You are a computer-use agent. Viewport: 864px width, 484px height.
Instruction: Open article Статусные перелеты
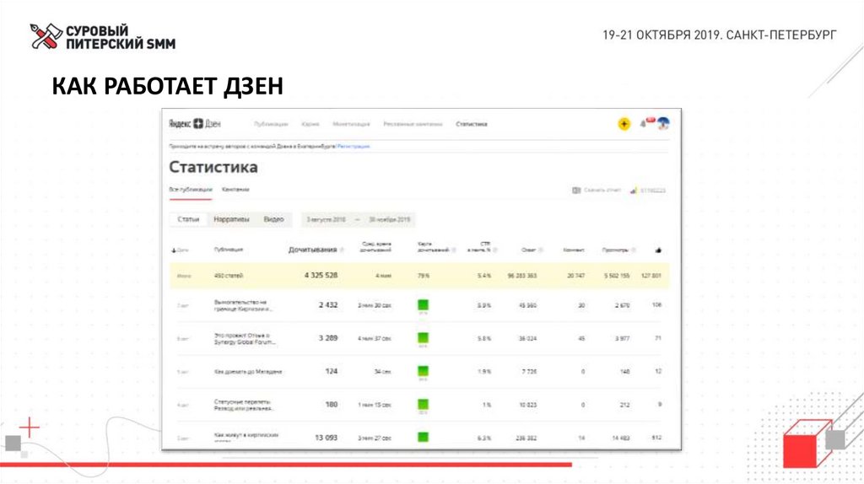coord(243,405)
